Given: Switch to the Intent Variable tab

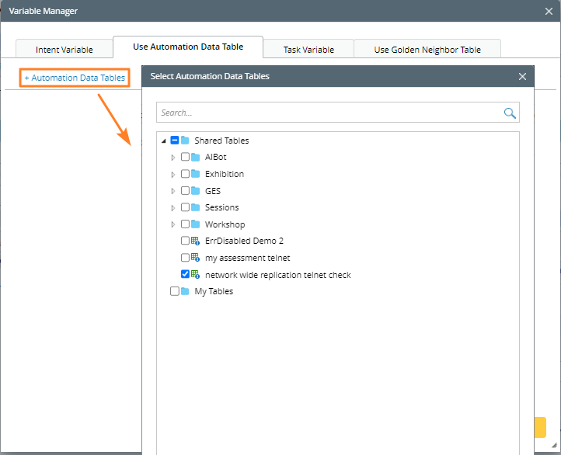Looking at the screenshot, I should point(64,50).
